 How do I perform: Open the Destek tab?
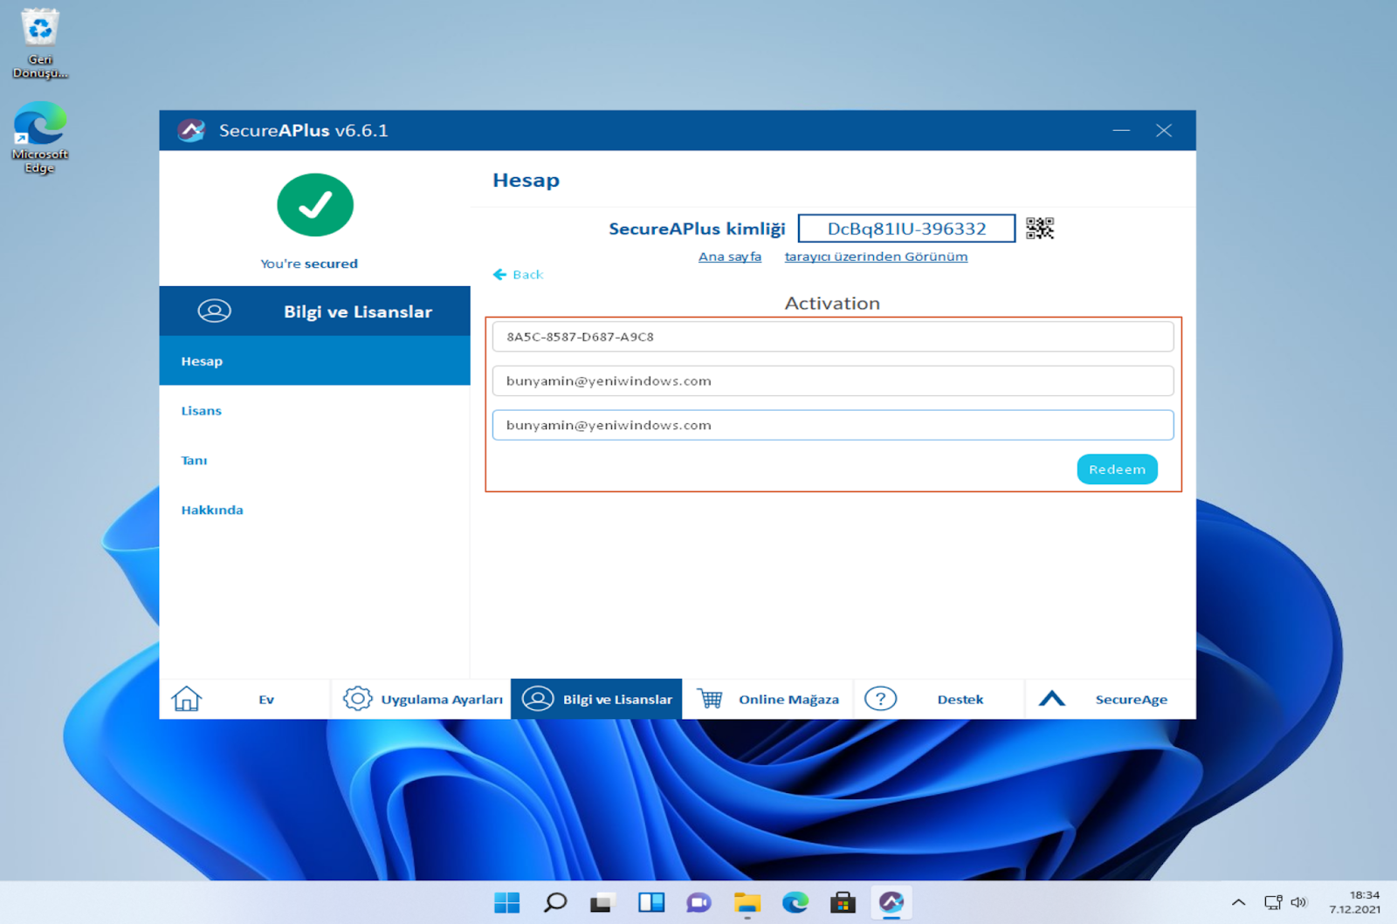coord(939,699)
